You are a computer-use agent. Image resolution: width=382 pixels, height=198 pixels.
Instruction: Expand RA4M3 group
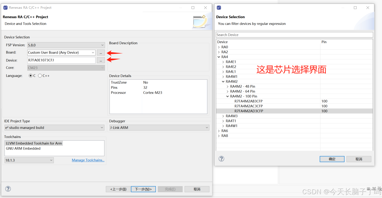coord(223,116)
